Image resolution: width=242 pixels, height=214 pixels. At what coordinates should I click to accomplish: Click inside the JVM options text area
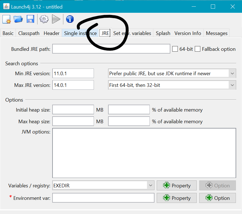[x=144, y=153]
